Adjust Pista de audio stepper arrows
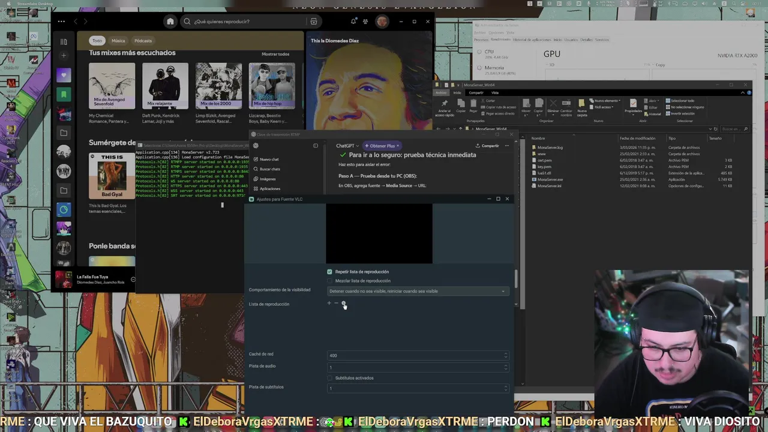768x432 pixels. [x=506, y=367]
